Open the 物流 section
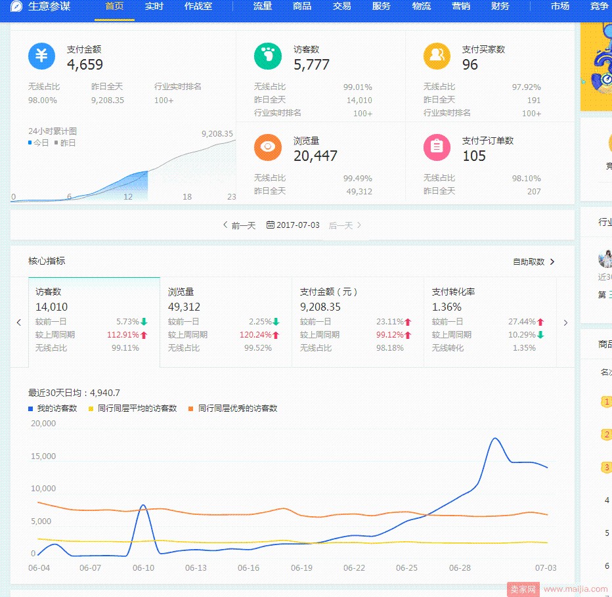 pyautogui.click(x=422, y=7)
